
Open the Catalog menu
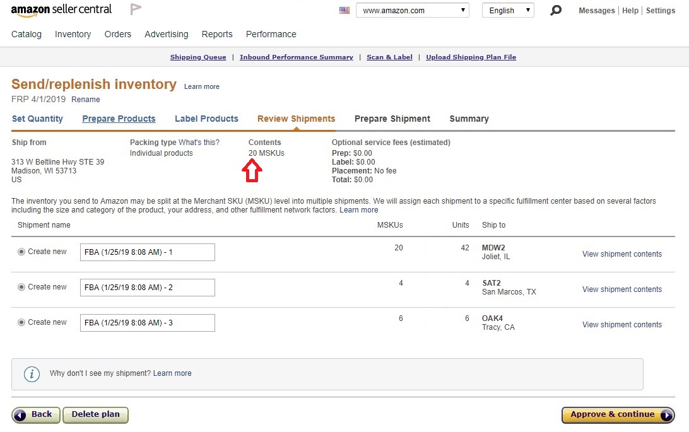pos(26,34)
